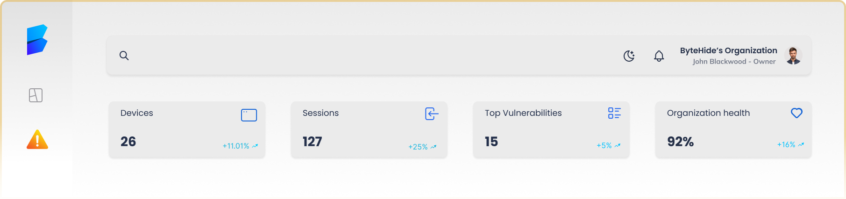
Task: Open the dashboard layout sidebar icon
Action: tap(36, 95)
